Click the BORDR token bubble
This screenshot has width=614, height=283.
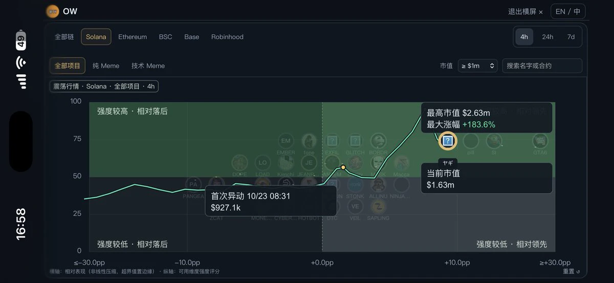tap(378, 141)
